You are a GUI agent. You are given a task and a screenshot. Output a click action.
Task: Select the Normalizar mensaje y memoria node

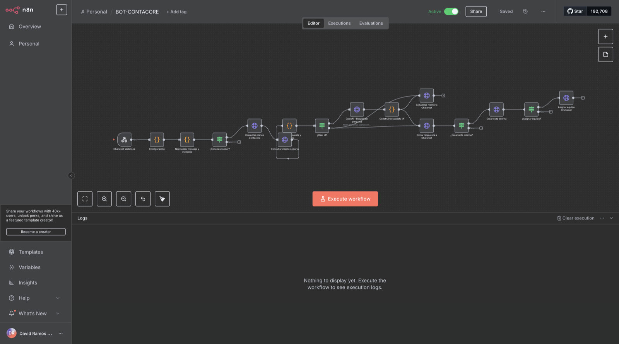coord(187,140)
